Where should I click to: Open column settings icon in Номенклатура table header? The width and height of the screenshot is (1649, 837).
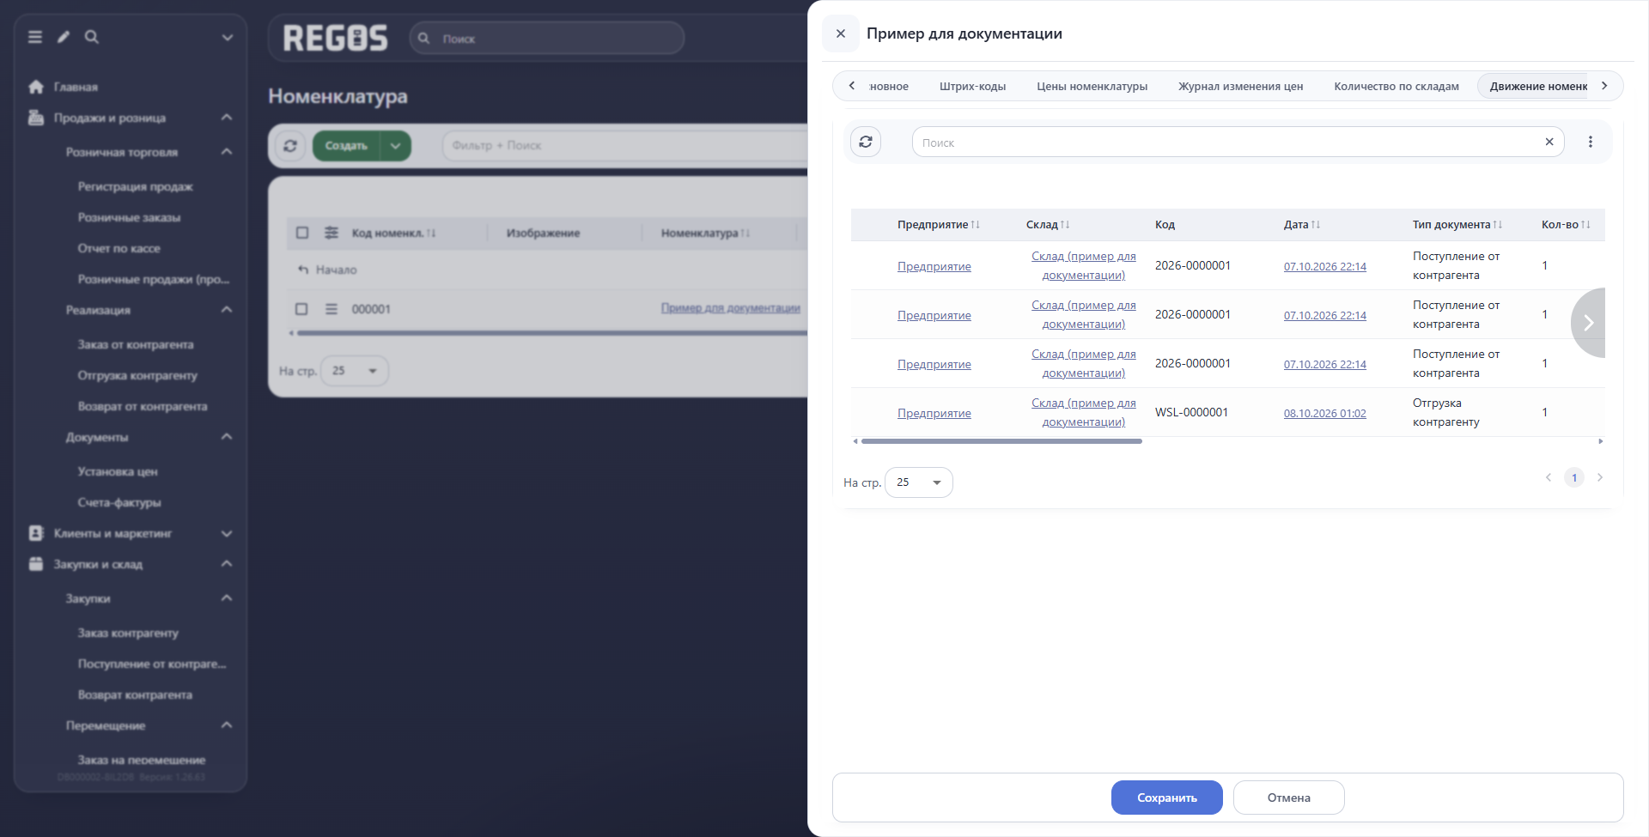(332, 233)
